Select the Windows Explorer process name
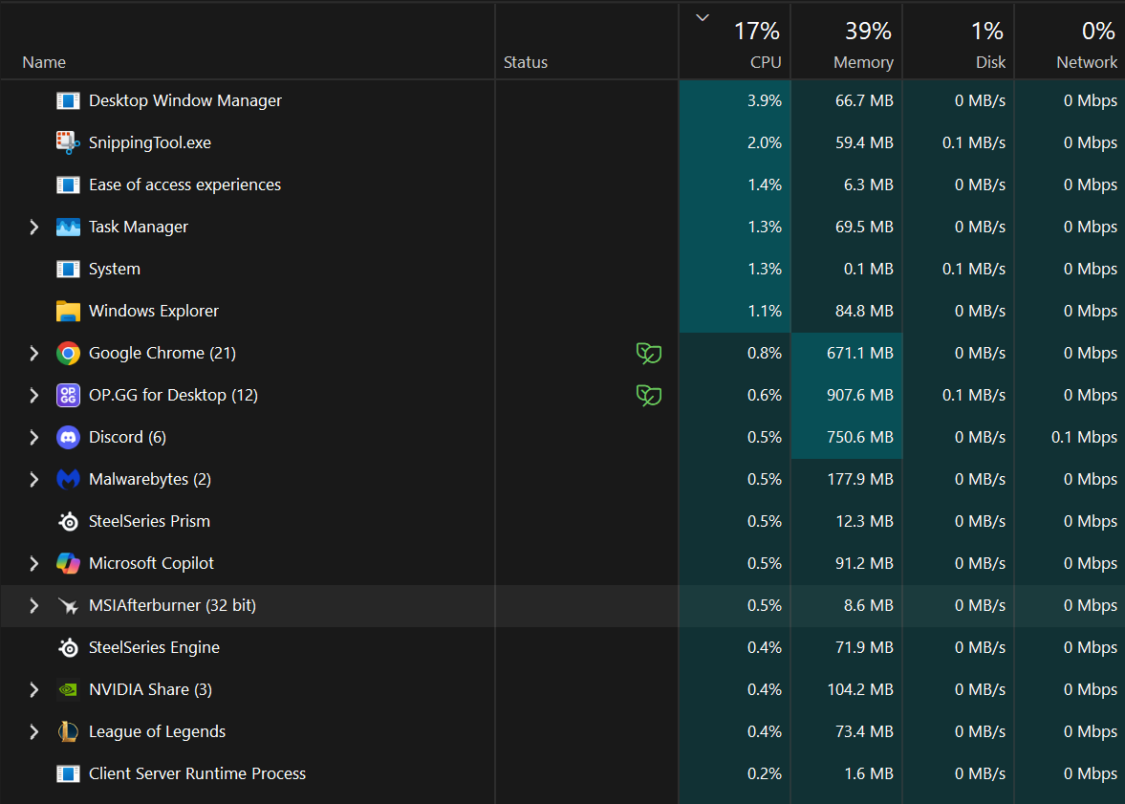The image size is (1125, 804). [x=154, y=311]
